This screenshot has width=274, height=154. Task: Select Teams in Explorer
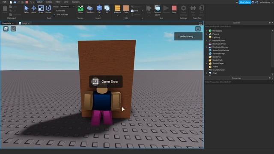coord(215,67)
